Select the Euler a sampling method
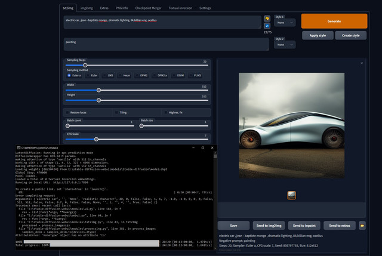Image resolution: width=382 pixels, height=256 pixels. 74,76
